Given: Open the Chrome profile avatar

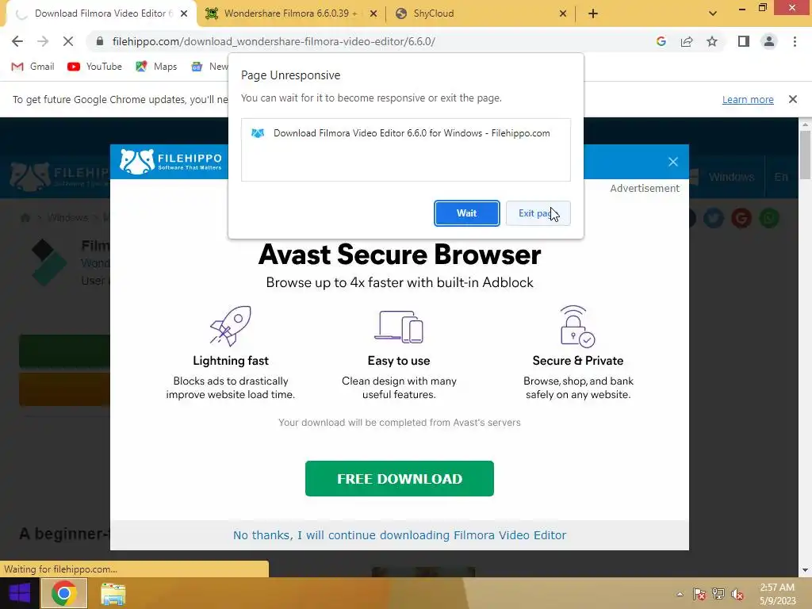Looking at the screenshot, I should point(769,41).
